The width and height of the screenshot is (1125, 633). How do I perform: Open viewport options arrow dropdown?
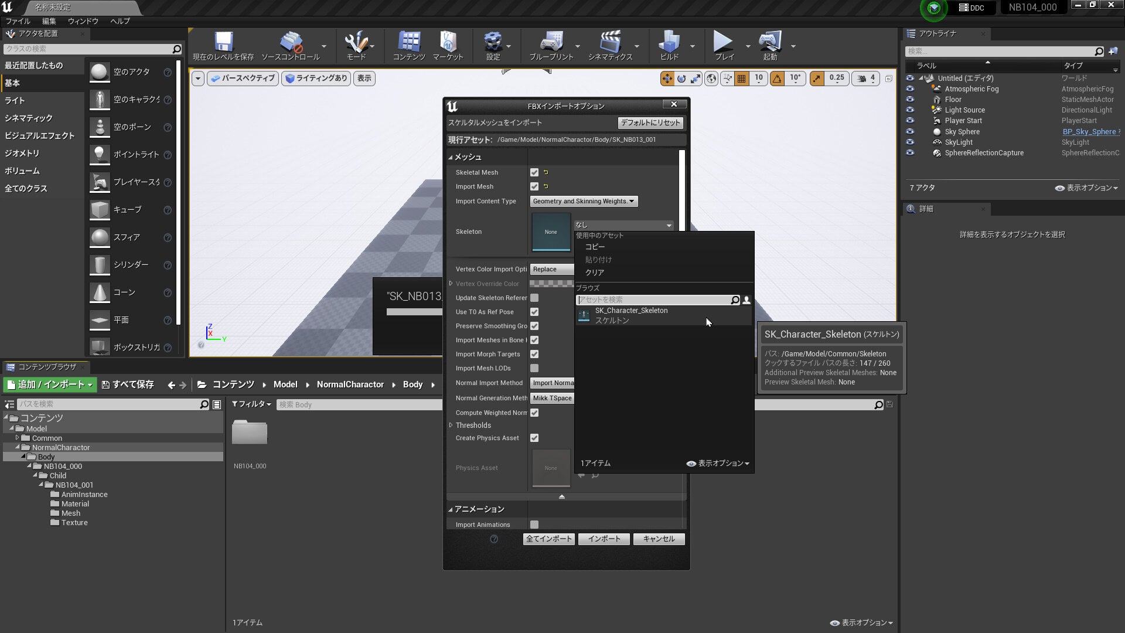point(198,79)
